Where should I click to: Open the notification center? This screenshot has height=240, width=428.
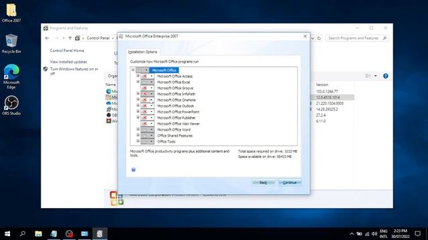[417, 233]
